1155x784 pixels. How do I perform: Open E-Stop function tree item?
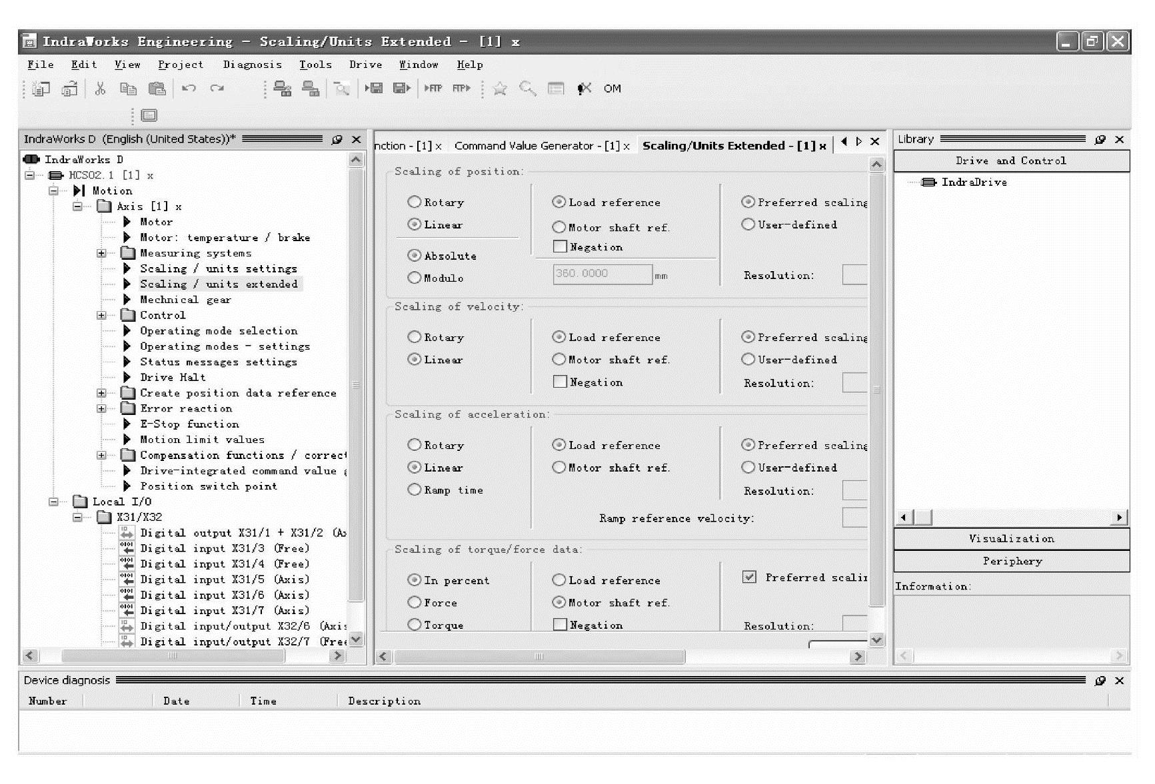tap(189, 424)
